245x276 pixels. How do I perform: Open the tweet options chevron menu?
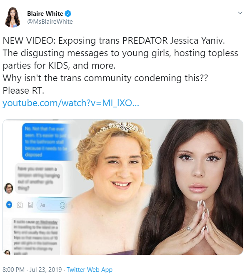coord(240,13)
